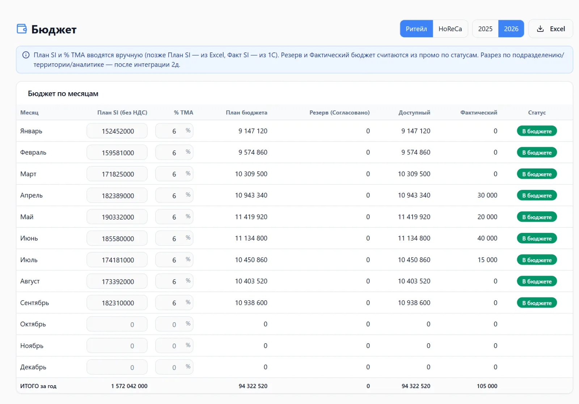Click the download icon on Excel button
Viewport: 579px width, 404px height.
pyautogui.click(x=540, y=29)
